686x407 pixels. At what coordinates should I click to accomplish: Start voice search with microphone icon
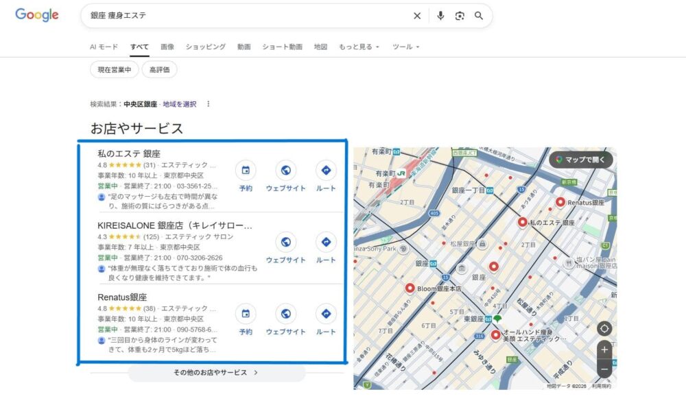[440, 16]
